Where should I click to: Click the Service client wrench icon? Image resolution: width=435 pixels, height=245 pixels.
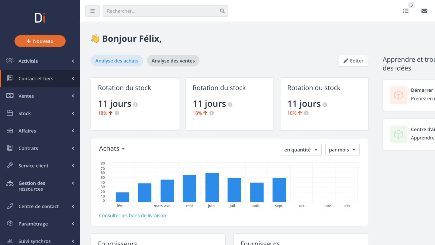click(x=10, y=166)
